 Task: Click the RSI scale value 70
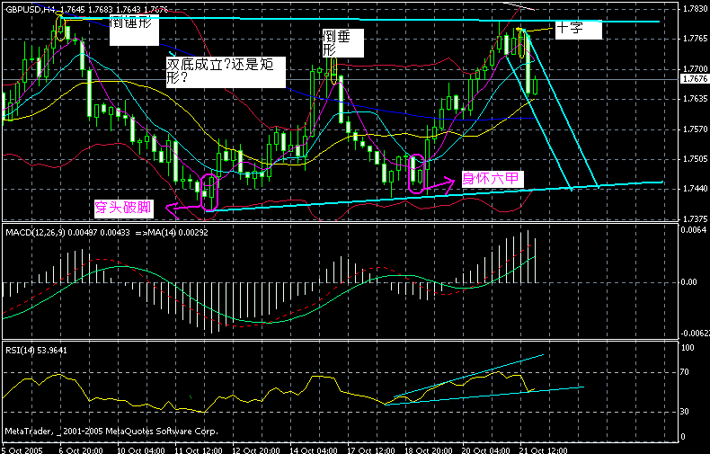(685, 372)
